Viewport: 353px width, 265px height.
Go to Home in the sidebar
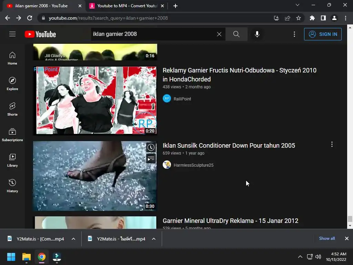click(x=12, y=58)
